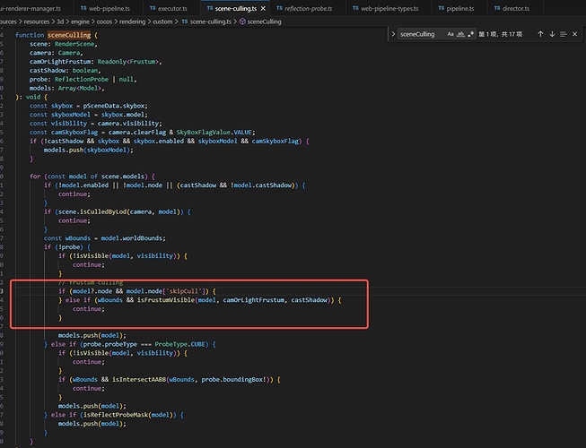Open the scene-culling.ts breadcrumb segment
This screenshot has width=586, height=448.
coord(211,22)
